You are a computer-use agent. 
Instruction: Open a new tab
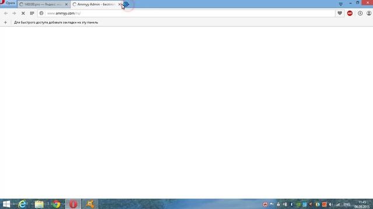pyautogui.click(x=126, y=4)
